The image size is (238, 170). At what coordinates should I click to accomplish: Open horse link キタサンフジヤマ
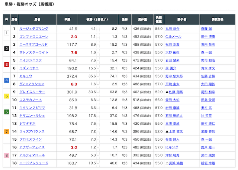click(33, 108)
